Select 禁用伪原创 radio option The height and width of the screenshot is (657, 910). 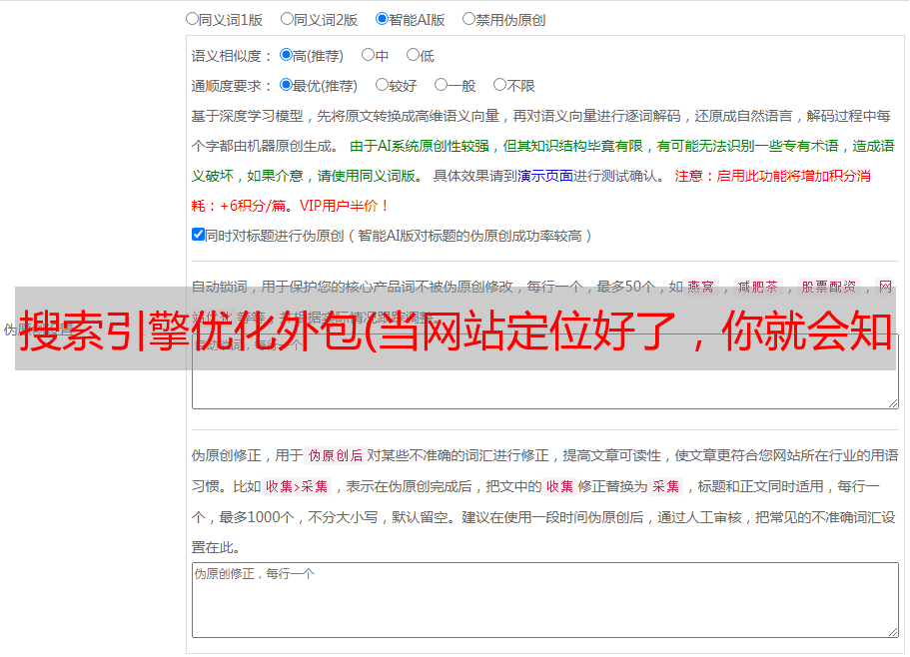pyautogui.click(x=468, y=19)
